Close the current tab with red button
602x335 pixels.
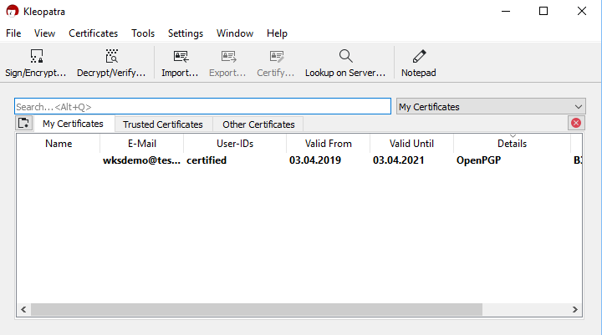click(576, 123)
